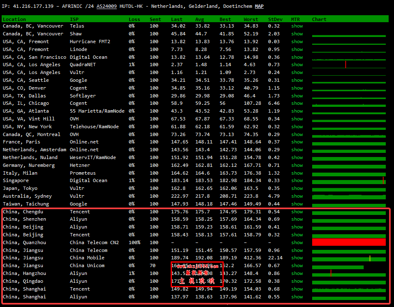Viewport: 394px width, 307px height.
Task: Click the Location column header
Action: coord(14,19)
